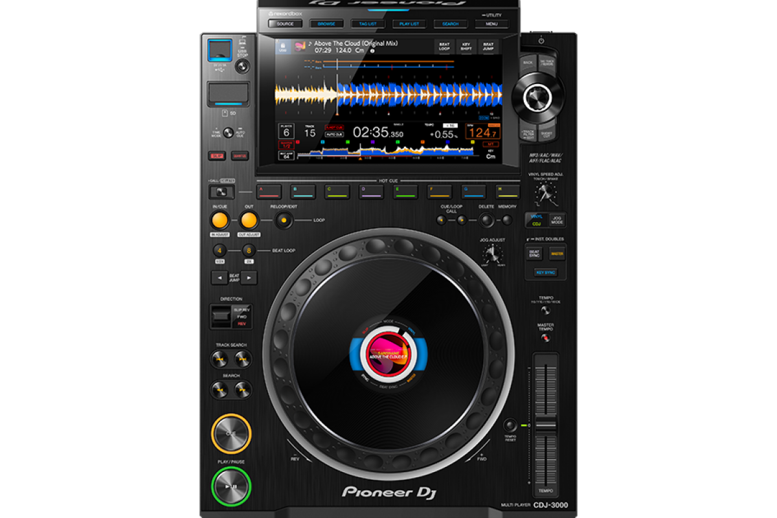Click the PLAY/PAUSE button
Image resolution: width=777 pixels, height=518 pixels.
pos(231,486)
